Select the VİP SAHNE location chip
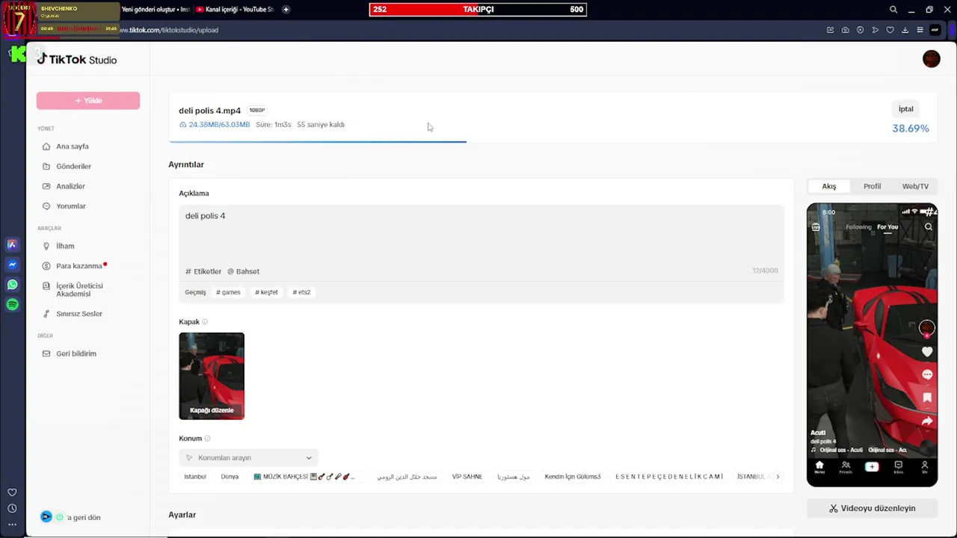This screenshot has height=538, width=957. click(x=467, y=477)
